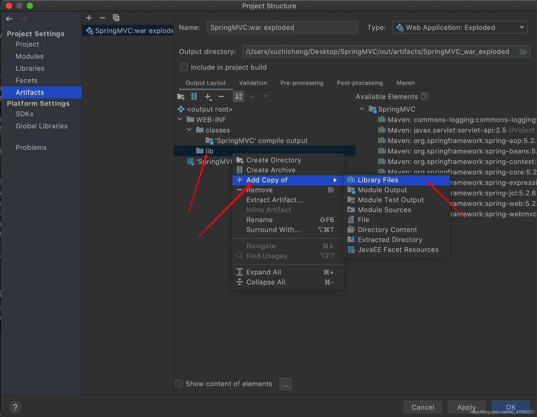
Task: Click the move up arrow icon
Action: click(252, 96)
